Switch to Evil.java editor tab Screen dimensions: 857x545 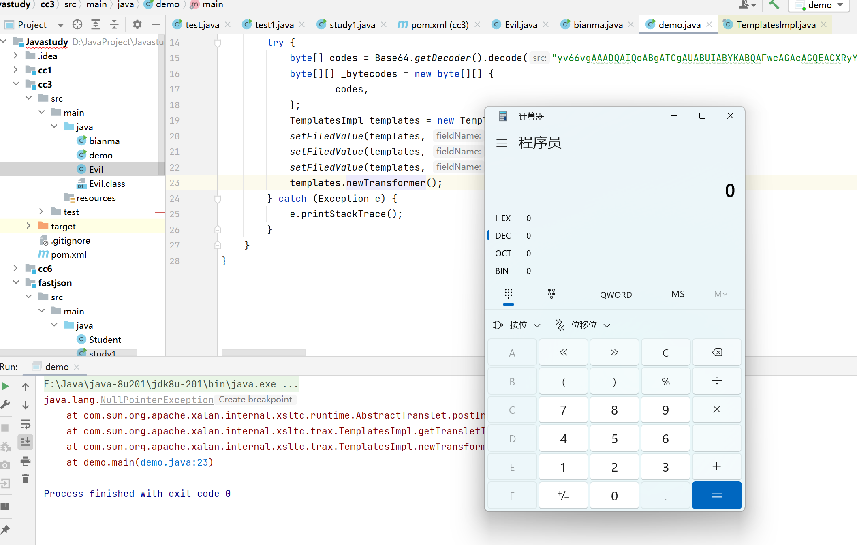tap(521, 25)
